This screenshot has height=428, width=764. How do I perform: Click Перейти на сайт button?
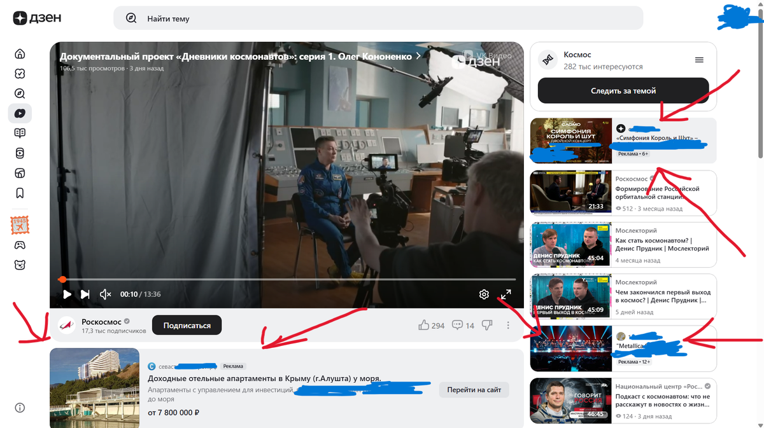pyautogui.click(x=474, y=390)
